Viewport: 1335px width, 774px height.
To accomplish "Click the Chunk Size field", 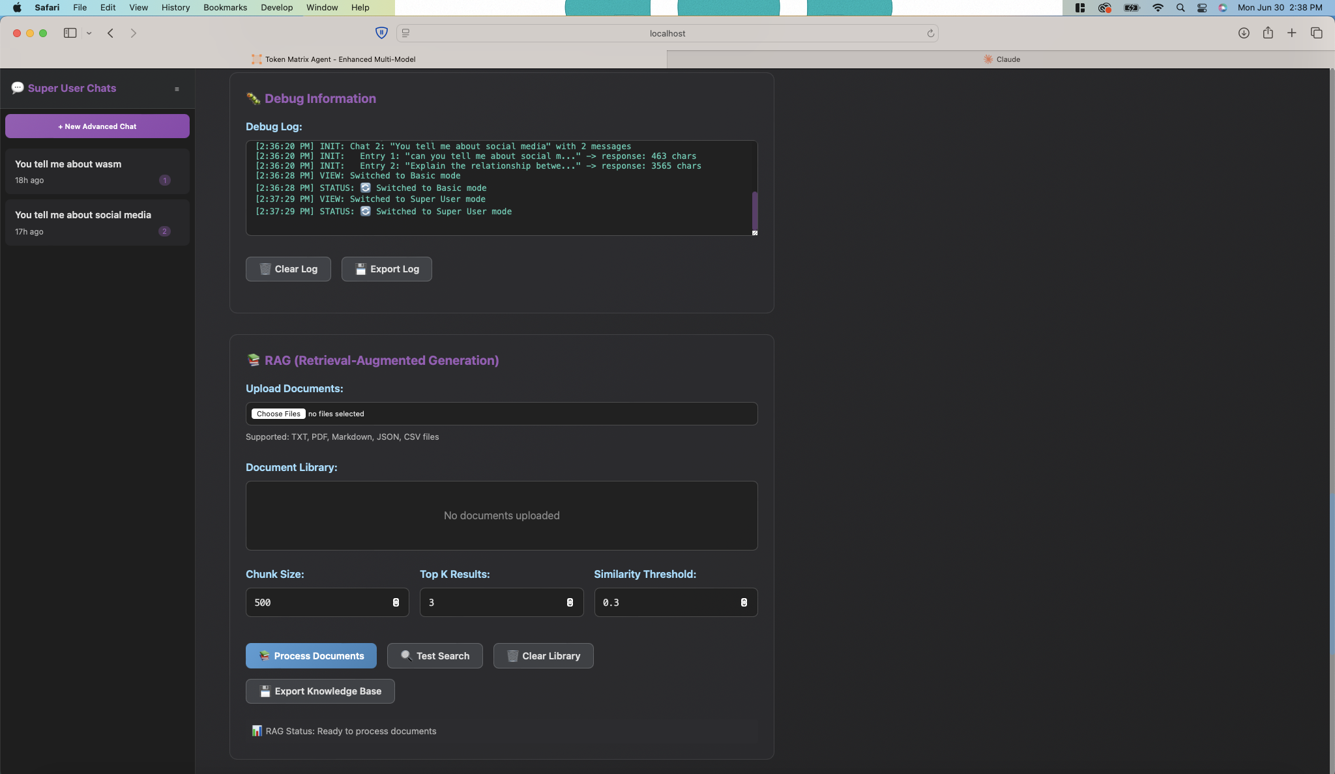I will point(327,603).
